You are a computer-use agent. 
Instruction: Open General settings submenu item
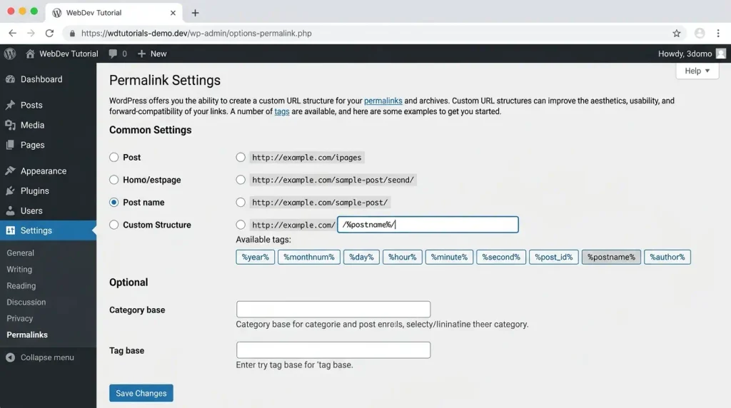20,253
